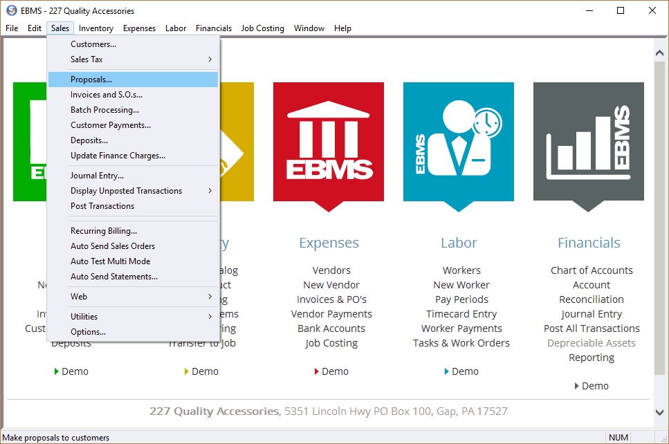Open the Workers link
The image size is (669, 444).
tap(461, 270)
